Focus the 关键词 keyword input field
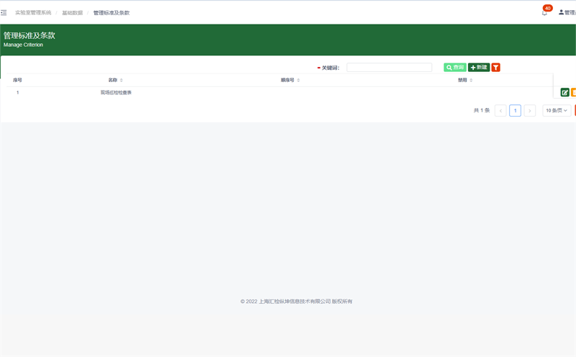Screen dimensions: 576x357 point(389,68)
